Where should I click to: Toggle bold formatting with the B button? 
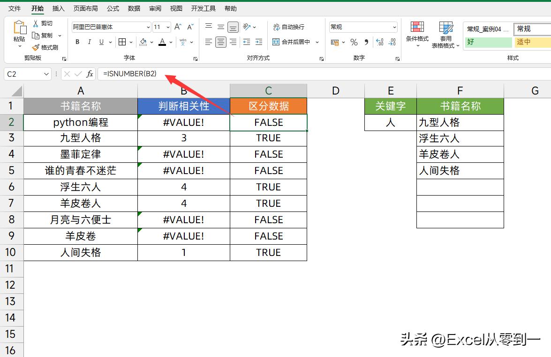pyautogui.click(x=76, y=41)
